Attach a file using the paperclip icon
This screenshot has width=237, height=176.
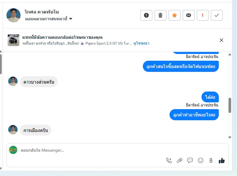tap(180, 160)
